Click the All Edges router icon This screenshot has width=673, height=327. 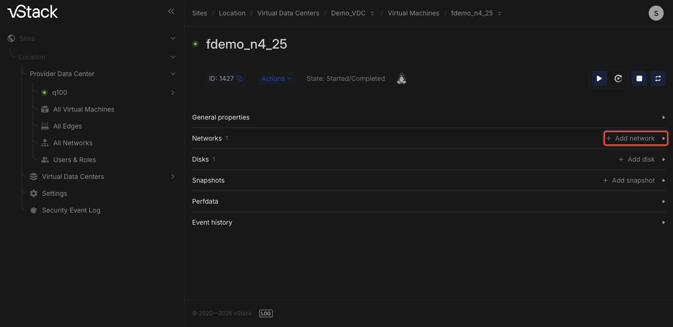pos(45,126)
